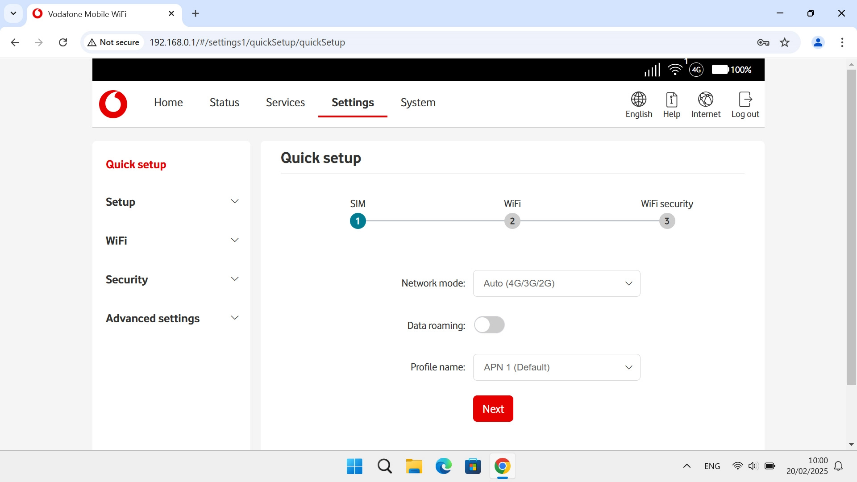
Task: Open the Help icon
Action: (671, 105)
